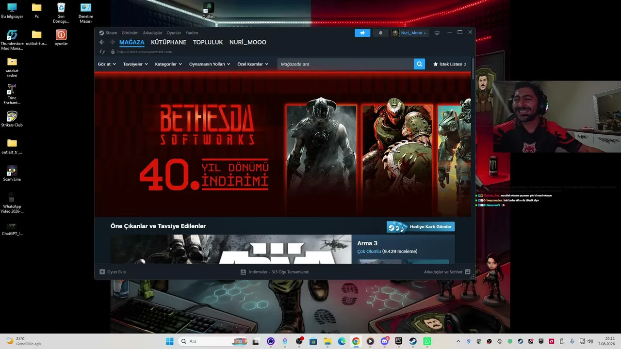The image size is (621, 349).
Task: Expand the Oynamanın Yolları dropdown
Action: pos(210,64)
